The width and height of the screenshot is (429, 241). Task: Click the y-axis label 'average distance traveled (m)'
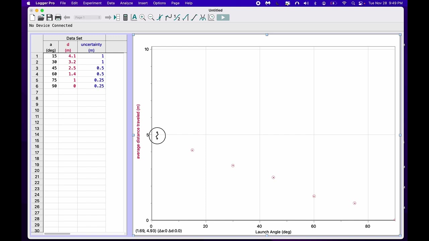pos(138,132)
